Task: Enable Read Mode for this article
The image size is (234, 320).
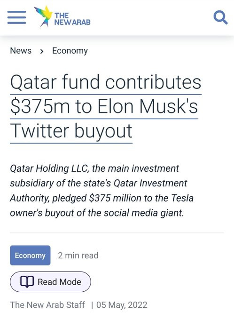Action: pos(51,282)
